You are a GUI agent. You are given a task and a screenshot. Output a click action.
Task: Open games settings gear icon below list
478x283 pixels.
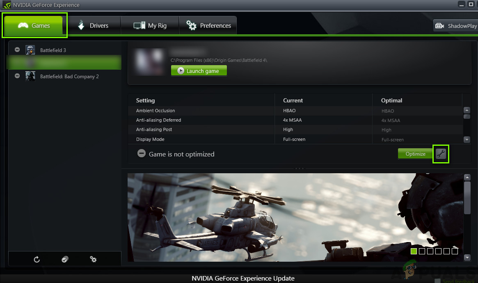click(x=93, y=259)
